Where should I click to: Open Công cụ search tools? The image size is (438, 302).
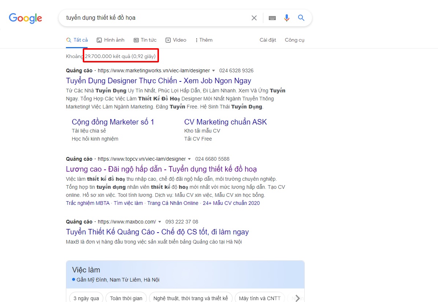point(294,40)
